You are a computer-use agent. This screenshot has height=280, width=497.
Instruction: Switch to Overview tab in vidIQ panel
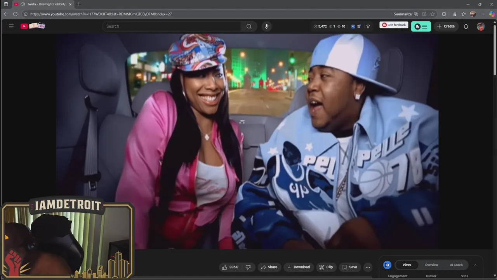click(431, 265)
